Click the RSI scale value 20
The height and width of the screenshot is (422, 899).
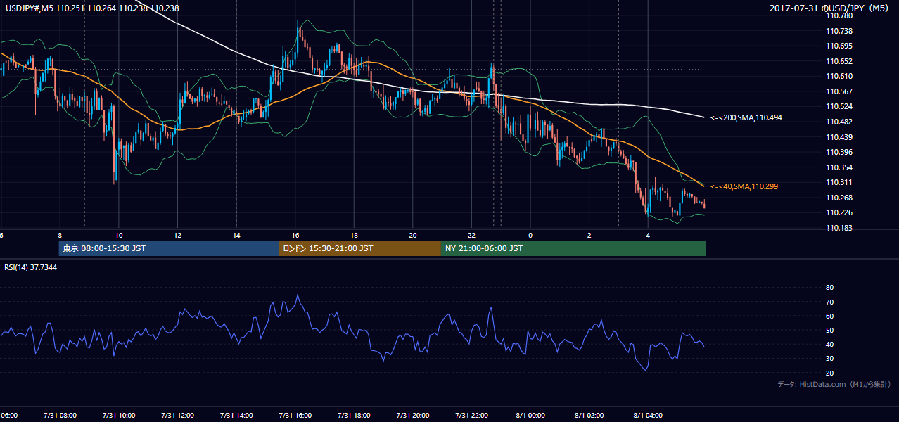pos(829,373)
